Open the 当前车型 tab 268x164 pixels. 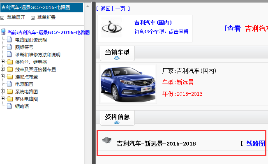point(117,53)
